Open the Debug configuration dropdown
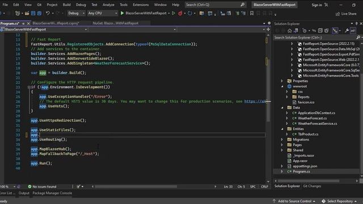Image resolution: width=363 pixels, height=204 pixels. point(77,14)
